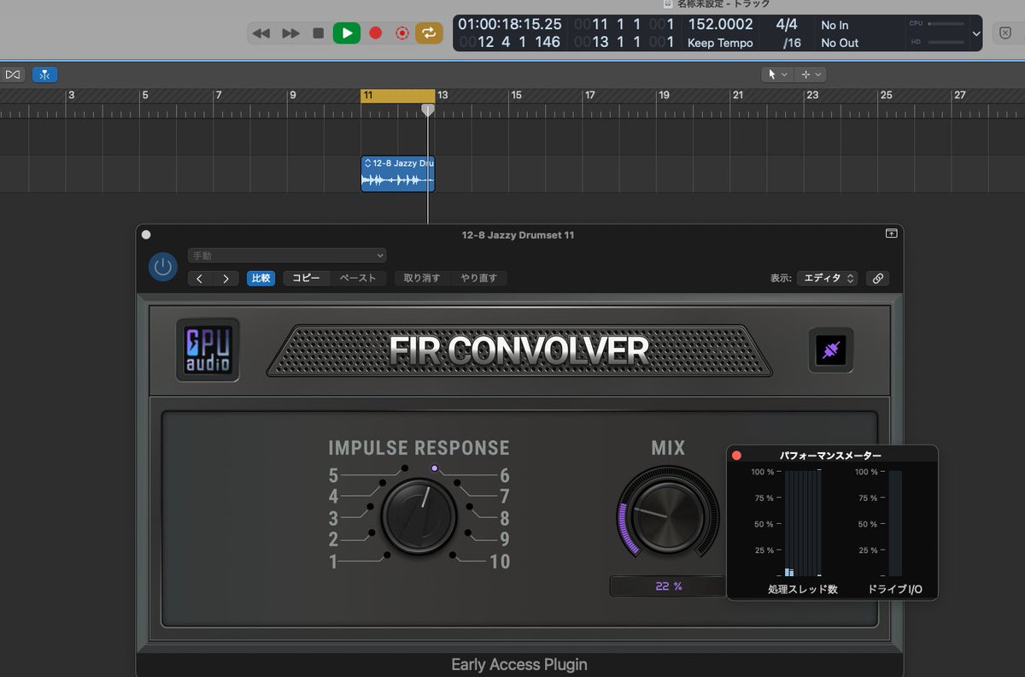This screenshot has height=677, width=1025.
Task: Go to next preset arrow
Action: [x=225, y=279]
